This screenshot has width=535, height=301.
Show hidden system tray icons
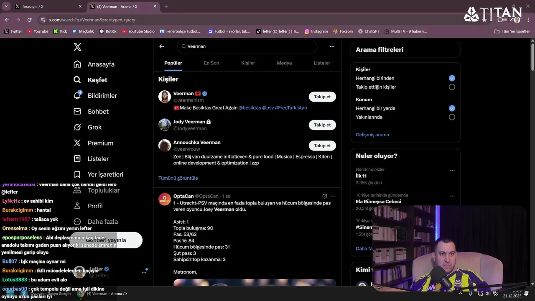pos(461,293)
